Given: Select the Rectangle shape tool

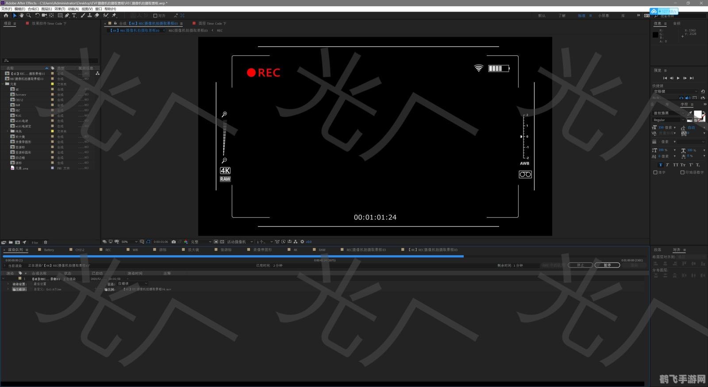Looking at the screenshot, I should [60, 15].
